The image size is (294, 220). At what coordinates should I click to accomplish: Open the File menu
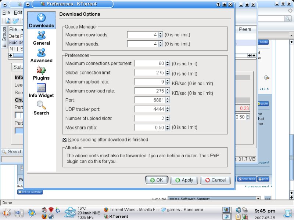[x=6, y=12]
